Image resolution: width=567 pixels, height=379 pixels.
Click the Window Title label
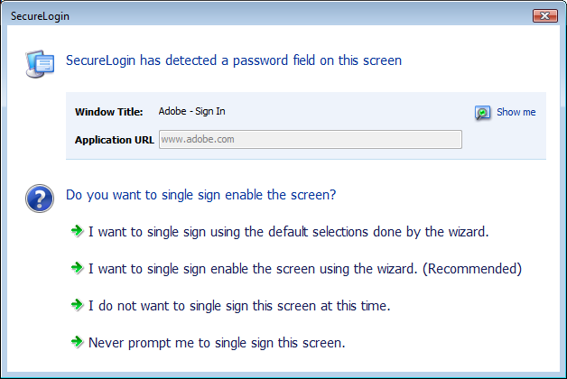[108, 112]
